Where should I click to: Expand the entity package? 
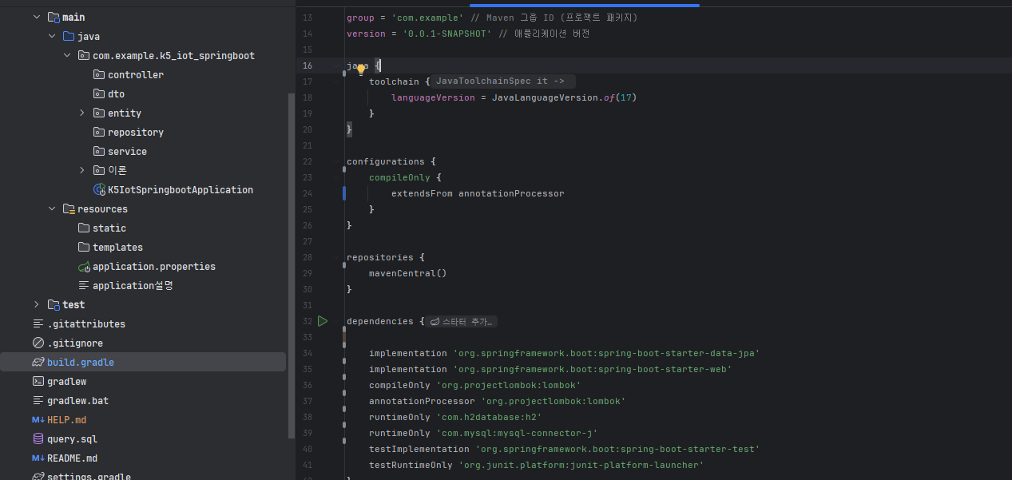coord(82,113)
